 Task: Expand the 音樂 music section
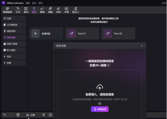(14, 63)
